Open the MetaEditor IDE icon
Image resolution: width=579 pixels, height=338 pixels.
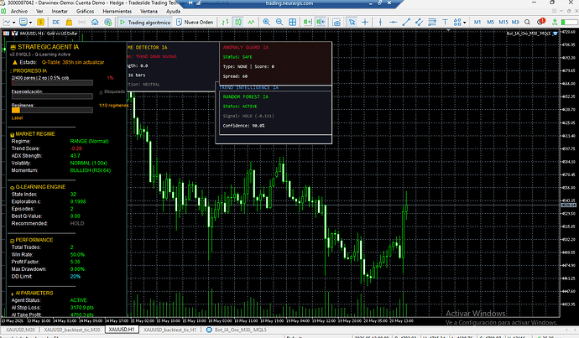coord(56,22)
